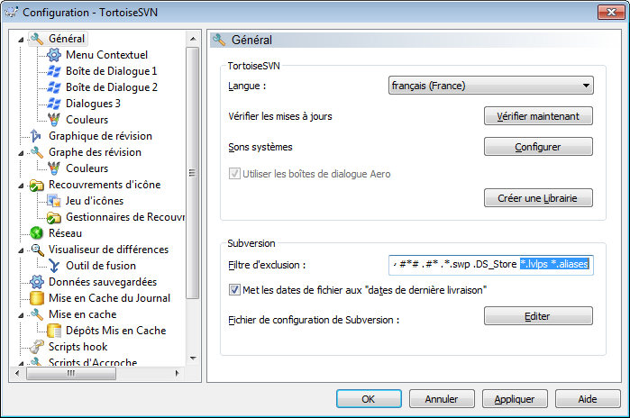Click Vérifier maintenant button
The image size is (630, 418).
(x=538, y=116)
